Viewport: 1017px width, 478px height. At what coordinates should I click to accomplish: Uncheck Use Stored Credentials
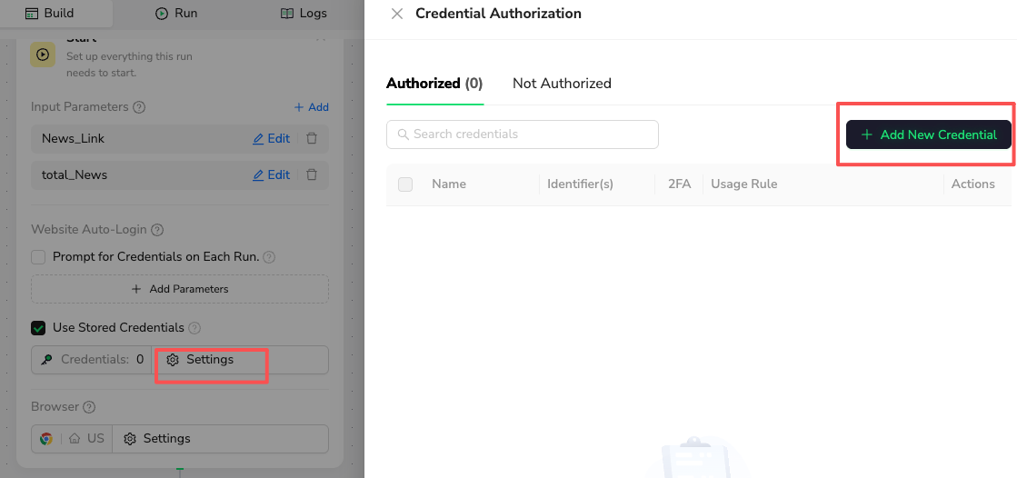38,328
